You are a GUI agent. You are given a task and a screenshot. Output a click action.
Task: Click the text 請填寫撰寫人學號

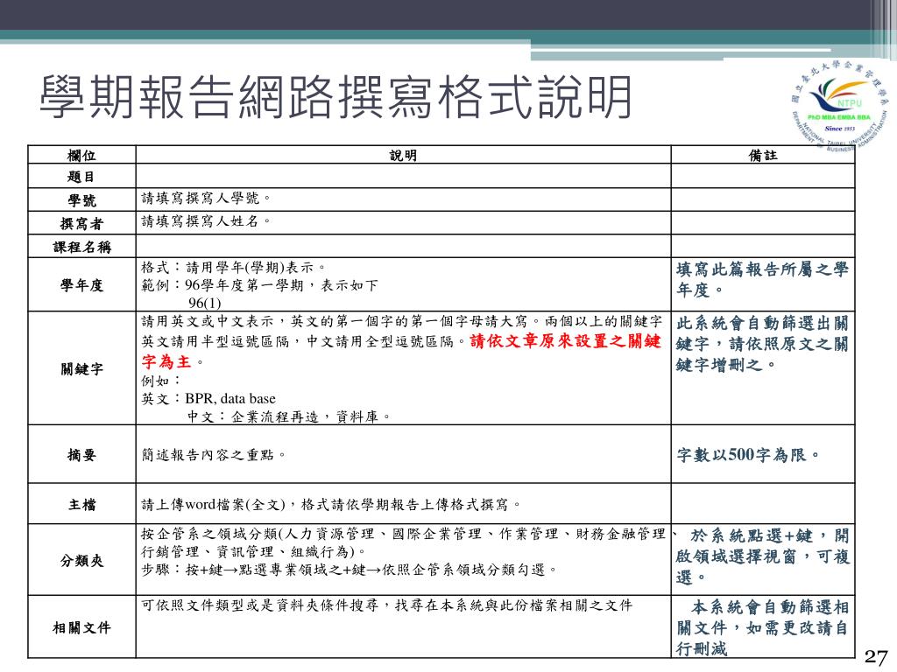point(206,199)
